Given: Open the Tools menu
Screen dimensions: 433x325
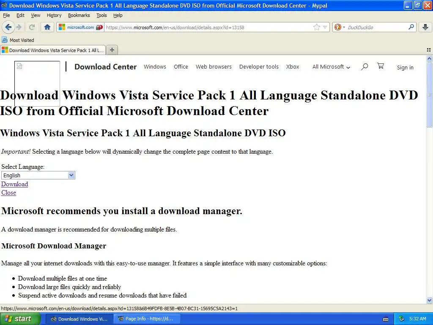Looking at the screenshot, I should [101, 15].
